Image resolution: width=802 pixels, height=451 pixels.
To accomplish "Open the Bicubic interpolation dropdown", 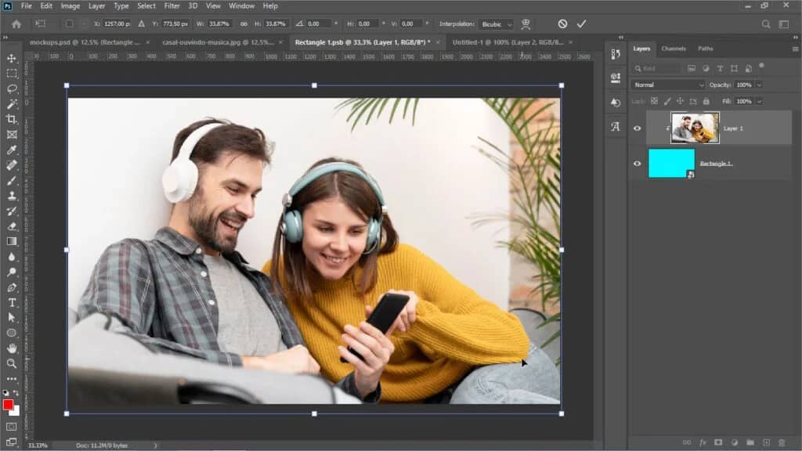I will pyautogui.click(x=496, y=24).
